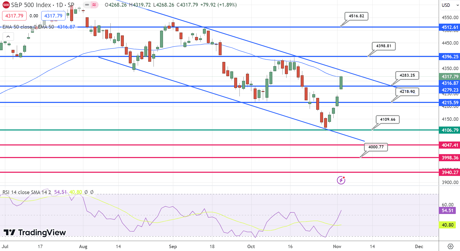Click the 4279.23 price axis label

(450, 90)
